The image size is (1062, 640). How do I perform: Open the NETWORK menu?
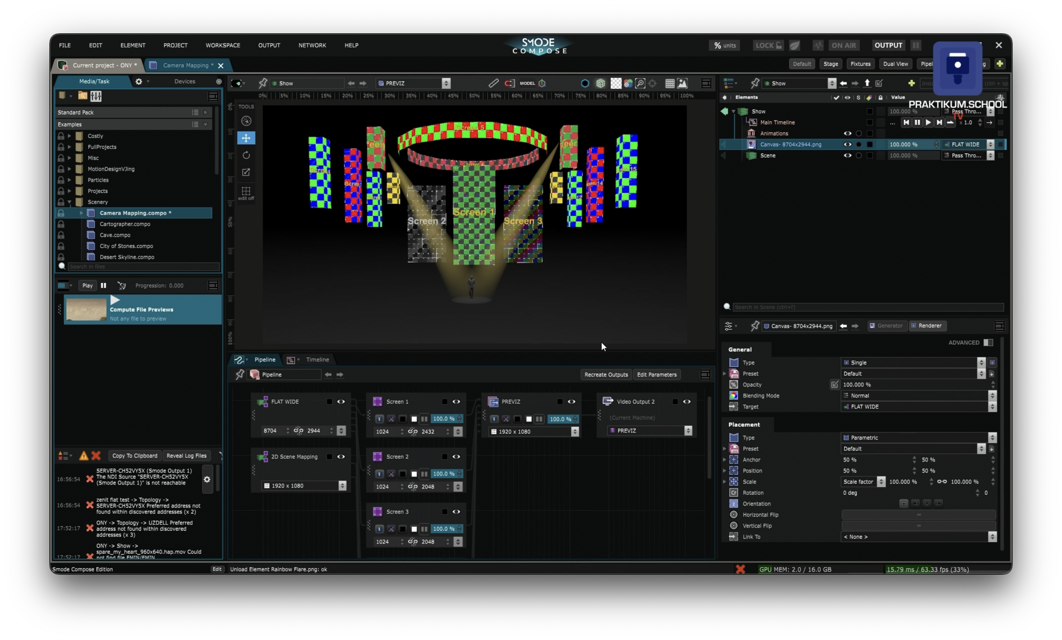point(312,45)
